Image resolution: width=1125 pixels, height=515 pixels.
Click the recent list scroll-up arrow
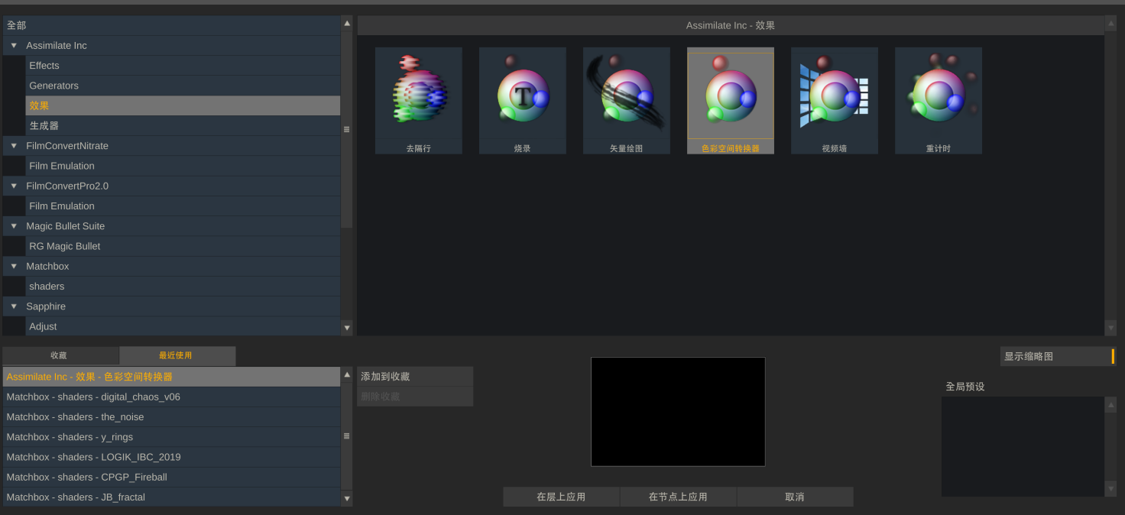click(x=347, y=375)
